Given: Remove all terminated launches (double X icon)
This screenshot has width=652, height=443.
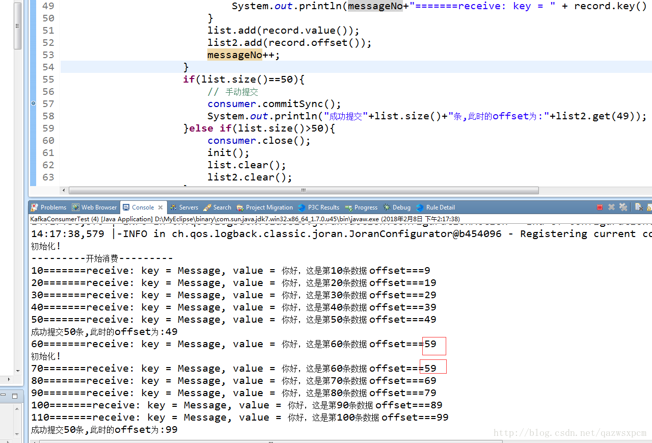Looking at the screenshot, I should point(623,207).
